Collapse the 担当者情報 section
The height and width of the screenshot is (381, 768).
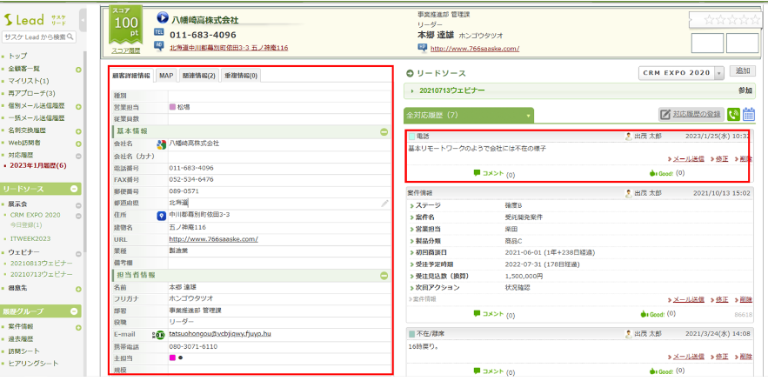pyautogui.click(x=384, y=275)
